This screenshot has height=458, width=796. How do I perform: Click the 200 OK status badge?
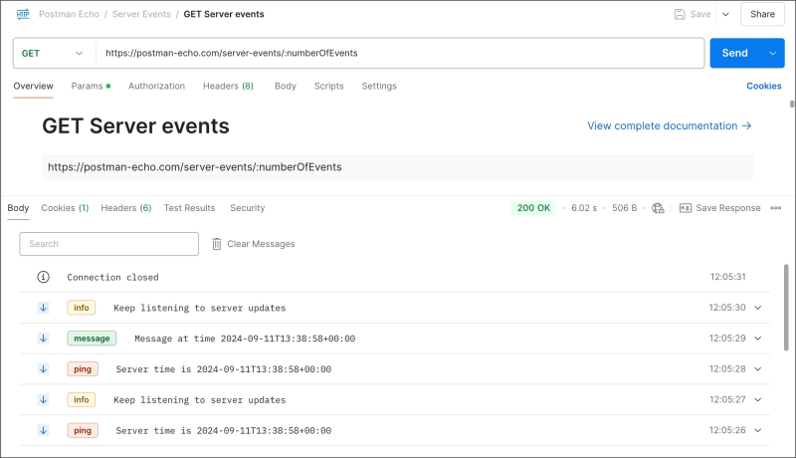pos(533,208)
